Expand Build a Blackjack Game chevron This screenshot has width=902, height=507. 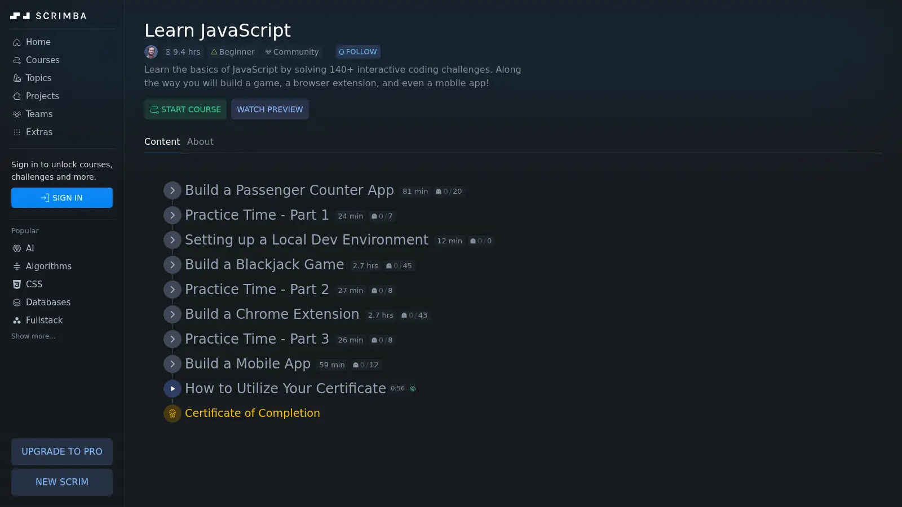(x=173, y=265)
